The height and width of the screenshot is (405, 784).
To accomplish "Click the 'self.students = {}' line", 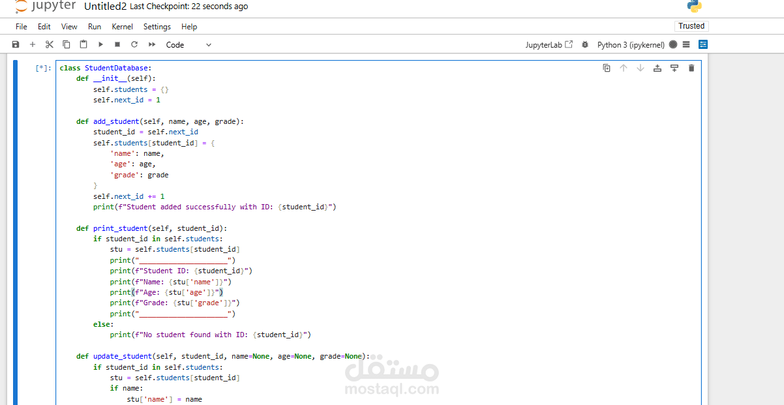I will pos(131,89).
